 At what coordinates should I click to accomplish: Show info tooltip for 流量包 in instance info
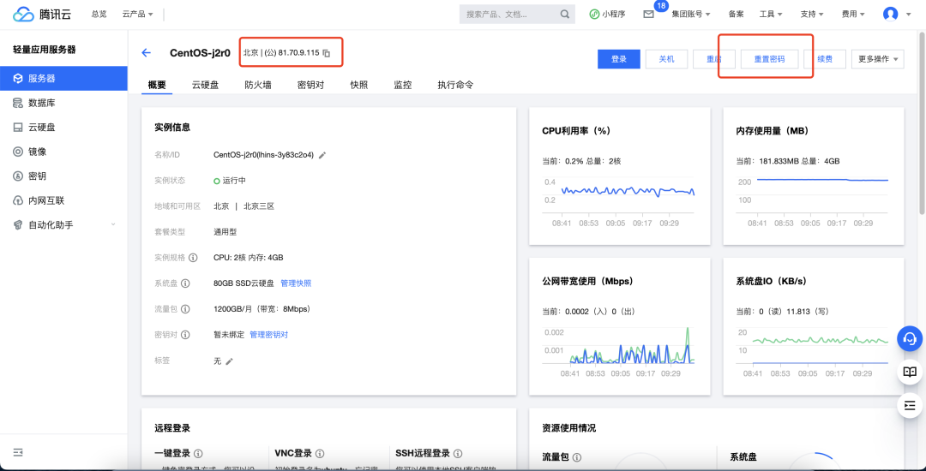tap(185, 309)
